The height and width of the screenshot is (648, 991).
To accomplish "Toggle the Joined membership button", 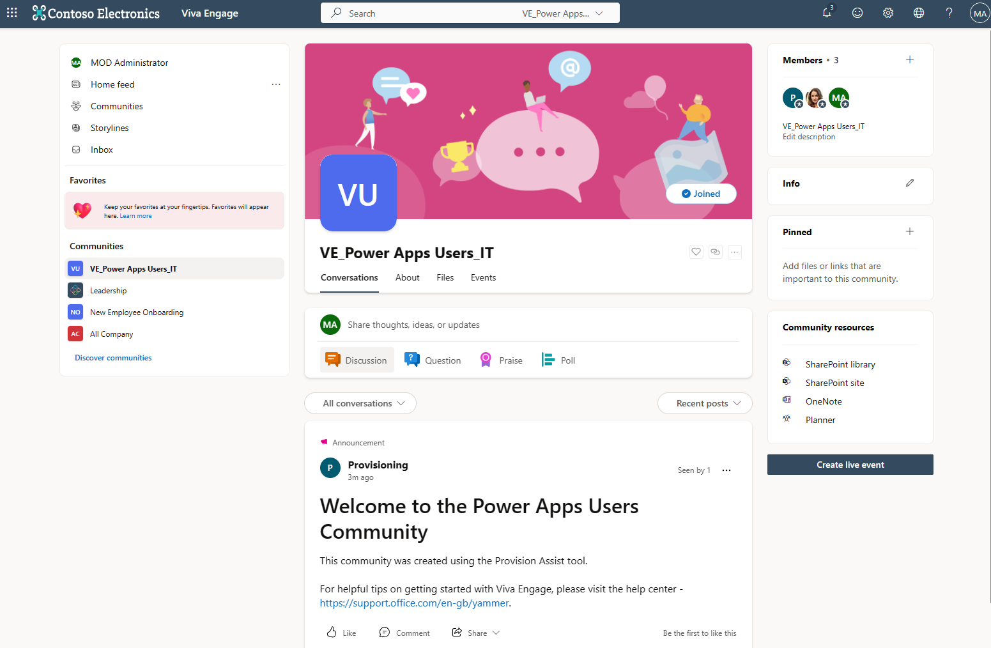I will (701, 194).
